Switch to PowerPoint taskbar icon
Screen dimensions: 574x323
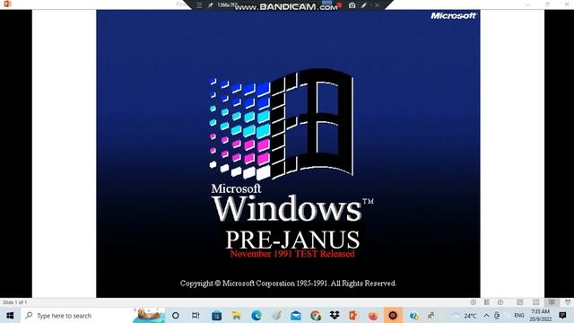[353, 315]
